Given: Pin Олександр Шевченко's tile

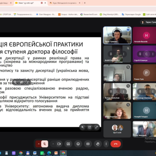Looking at the screenshot, I should click(x=140, y=92).
